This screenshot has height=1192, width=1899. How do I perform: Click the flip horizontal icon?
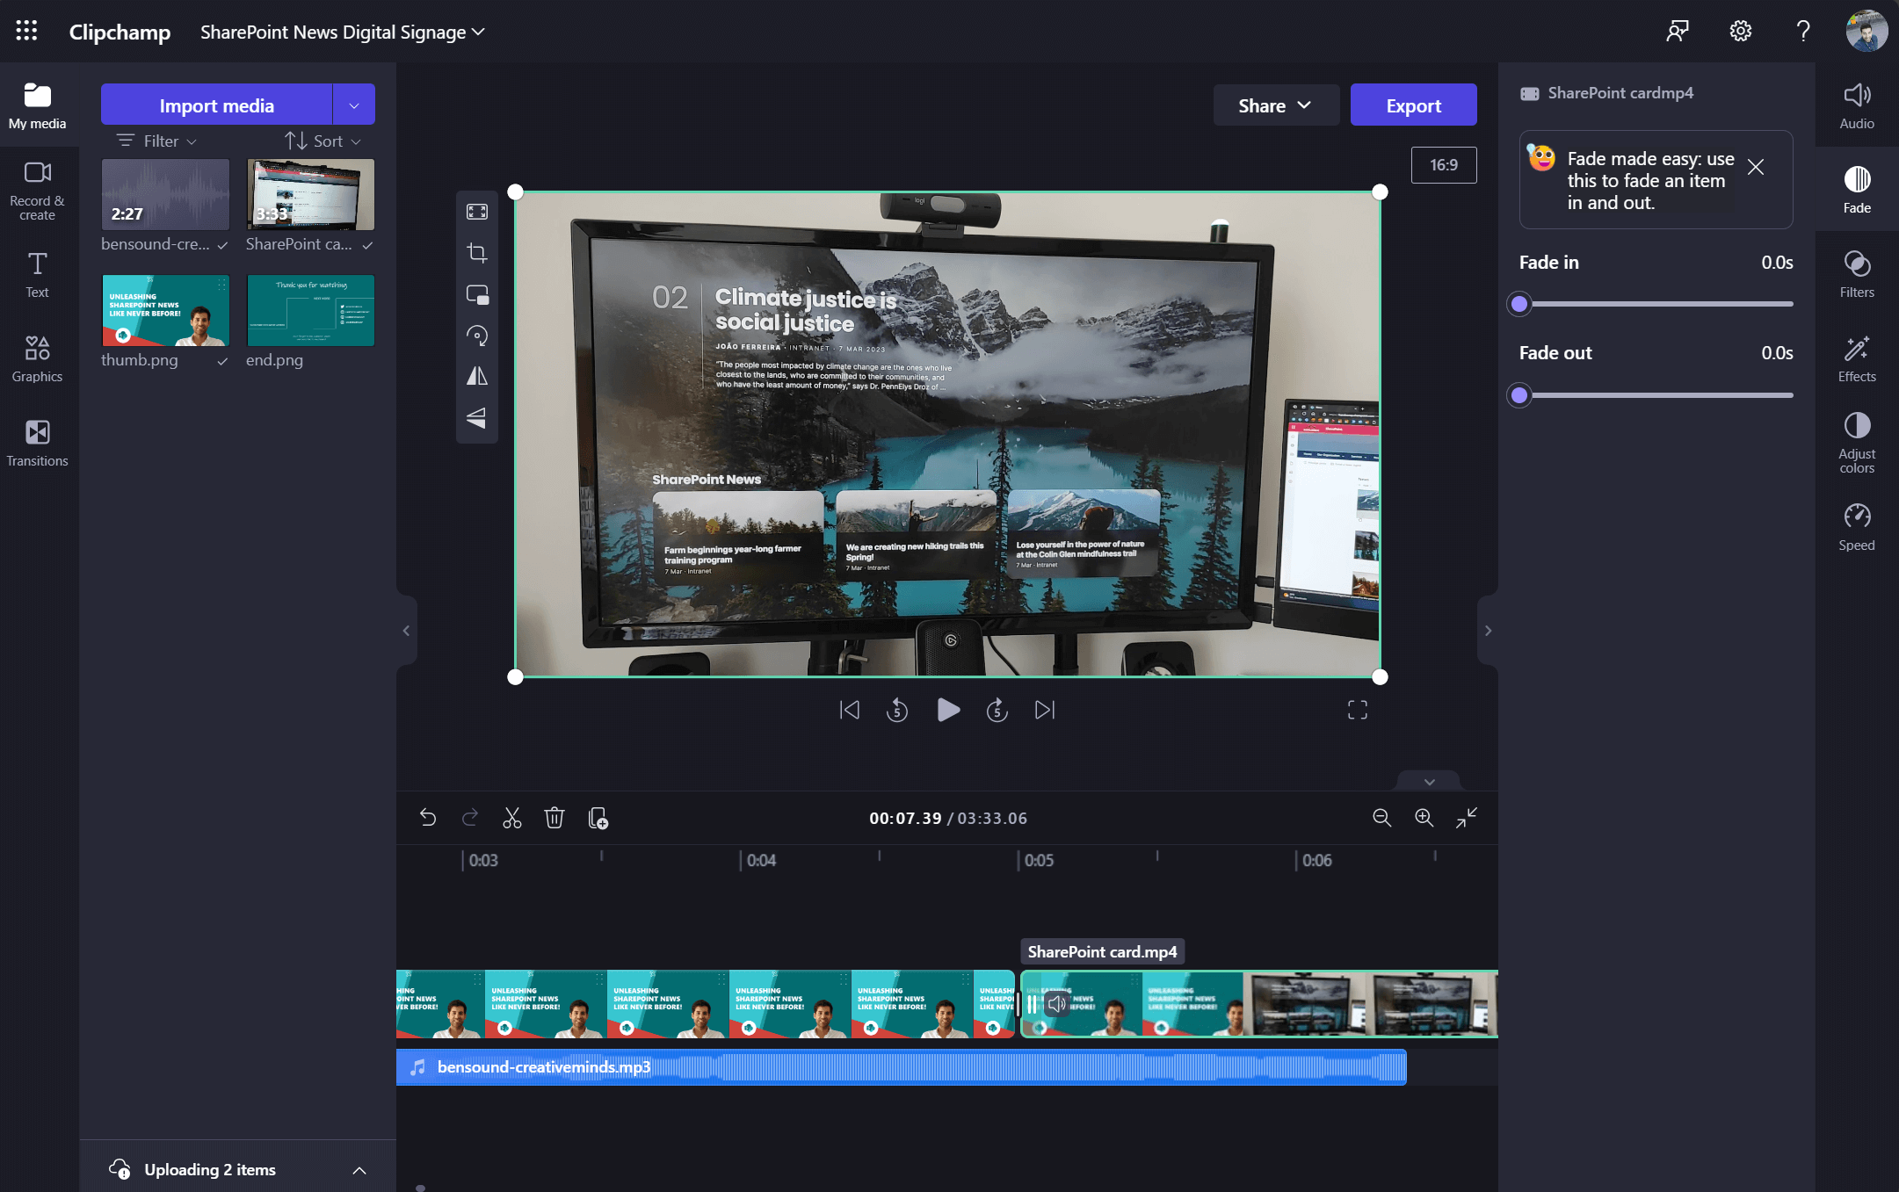point(477,376)
